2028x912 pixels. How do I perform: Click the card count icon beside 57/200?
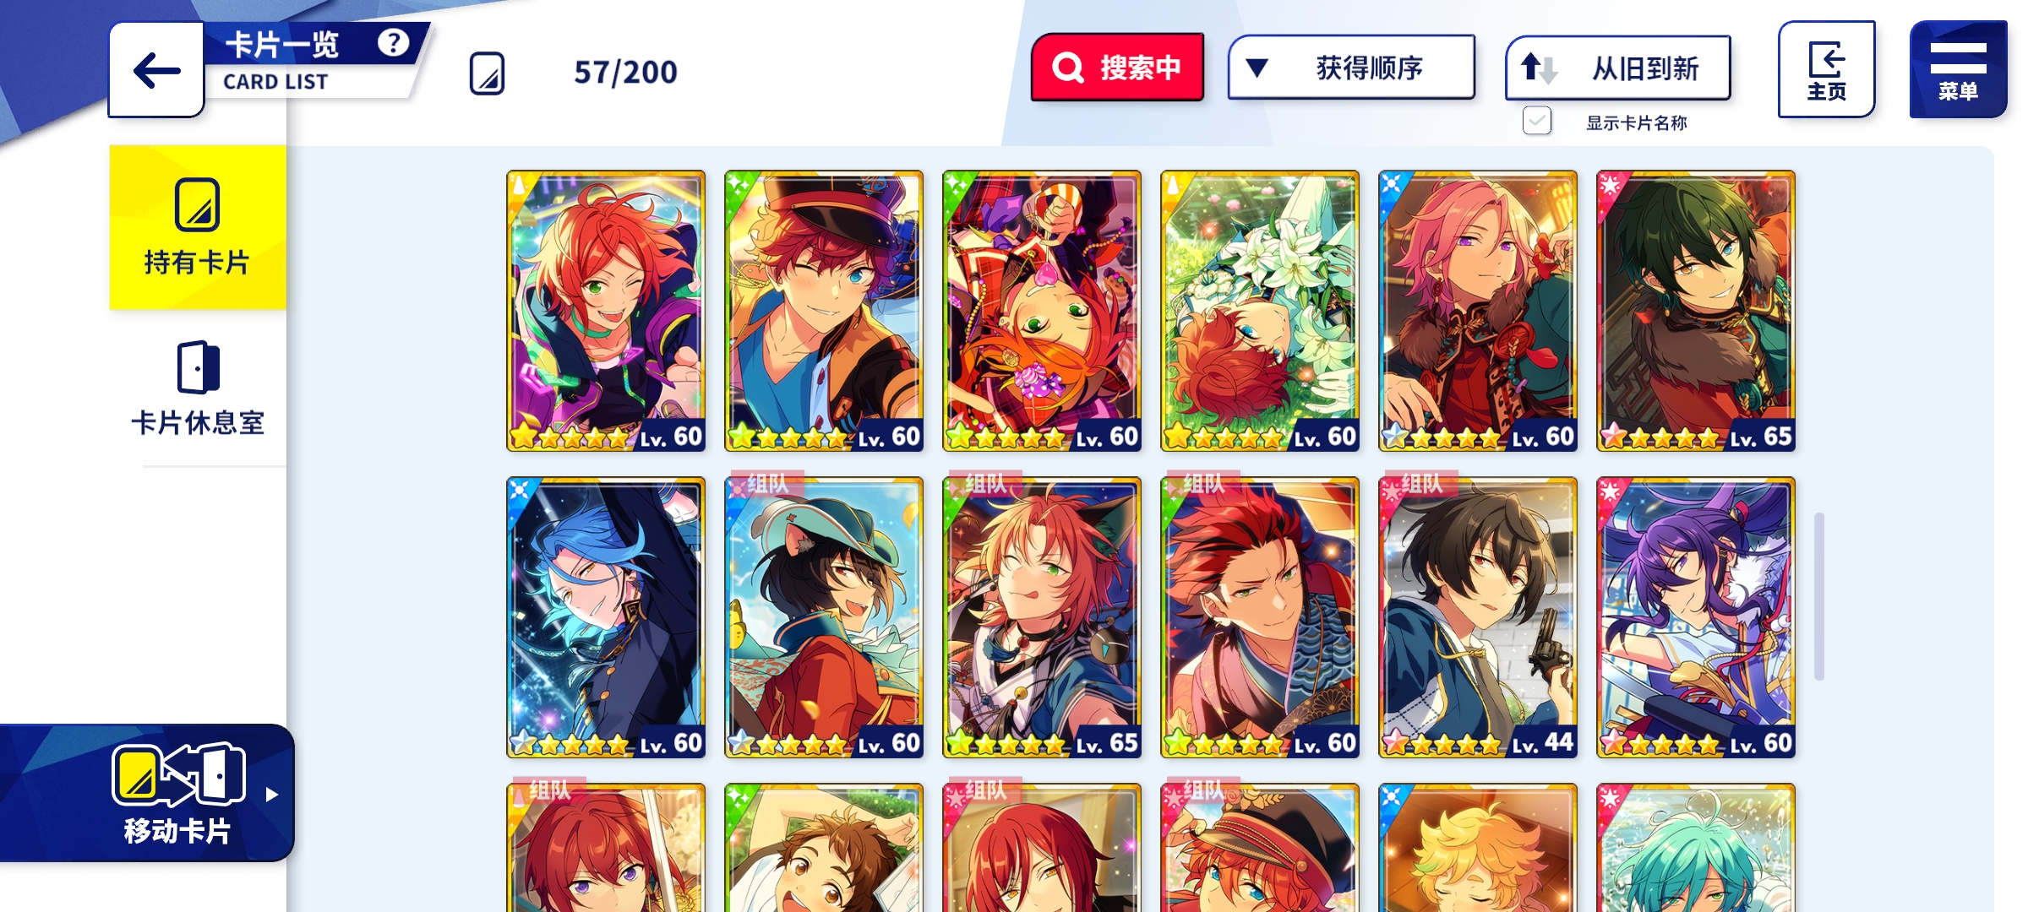click(487, 73)
